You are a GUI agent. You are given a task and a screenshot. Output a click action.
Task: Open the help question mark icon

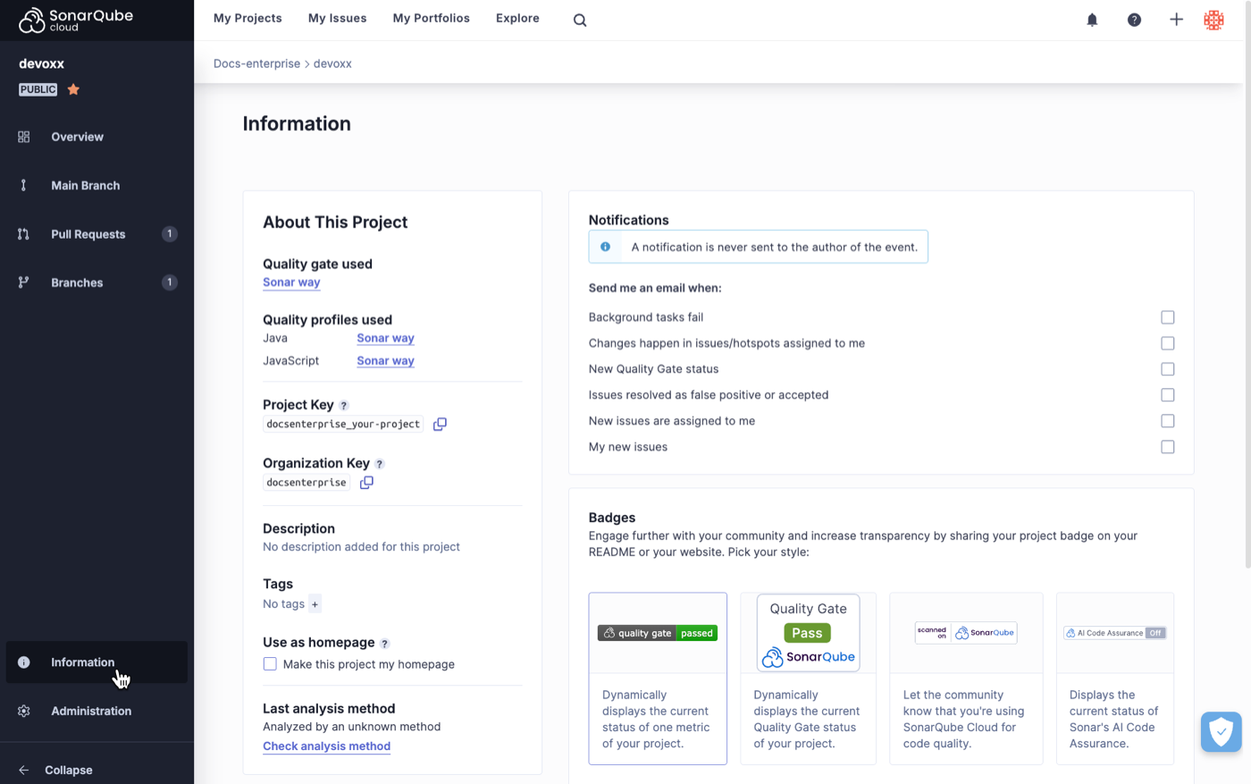tap(1134, 20)
